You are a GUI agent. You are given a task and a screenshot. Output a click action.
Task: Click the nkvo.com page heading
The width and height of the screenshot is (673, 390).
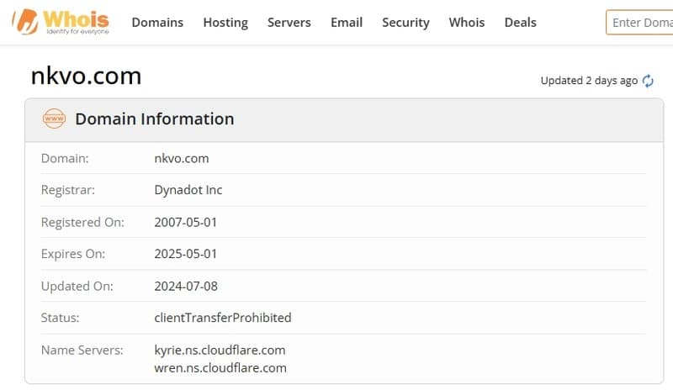[86, 76]
